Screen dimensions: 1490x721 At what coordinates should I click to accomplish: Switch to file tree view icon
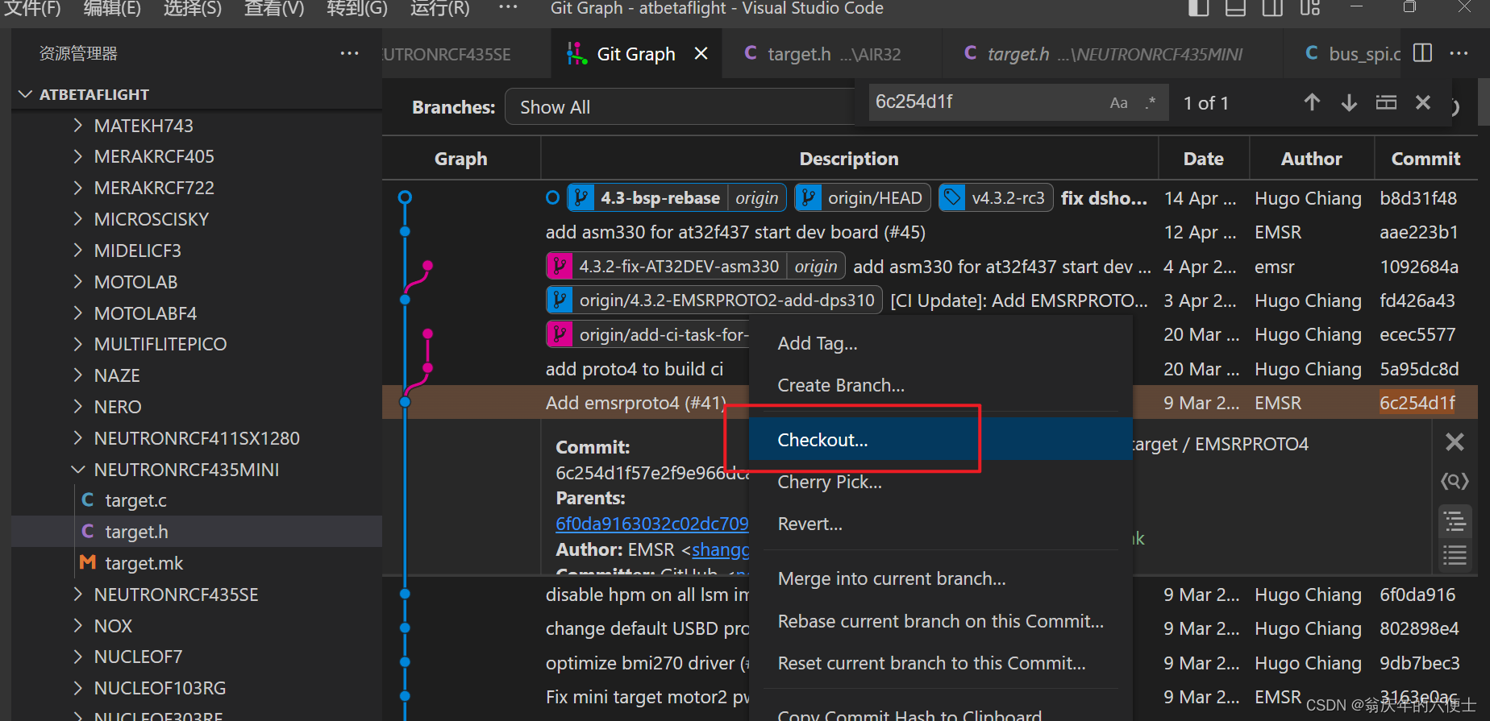[1455, 521]
